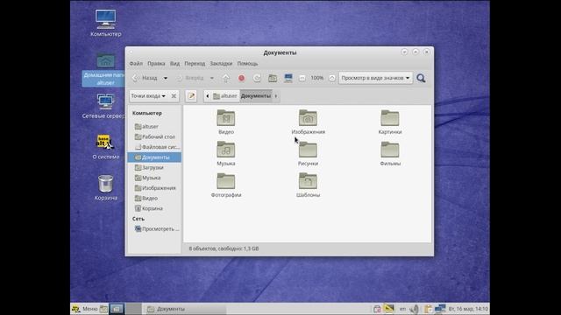
Task: Click the show desktop taskbar button
Action: click(x=117, y=309)
